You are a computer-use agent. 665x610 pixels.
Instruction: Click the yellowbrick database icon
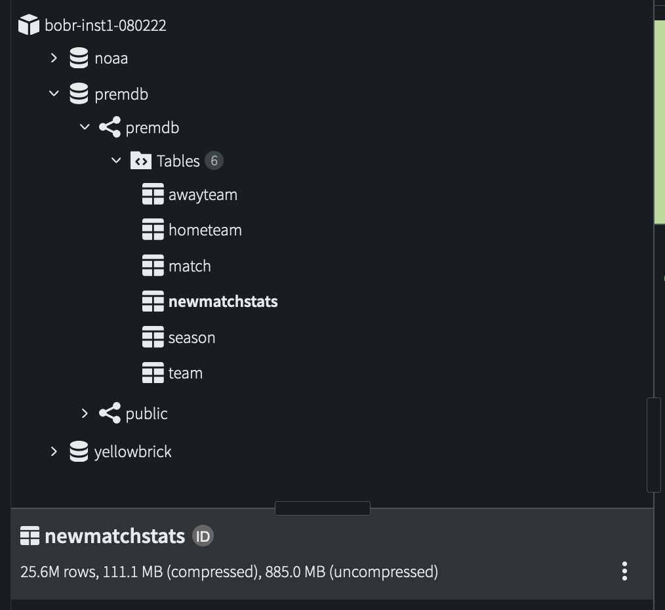click(79, 451)
